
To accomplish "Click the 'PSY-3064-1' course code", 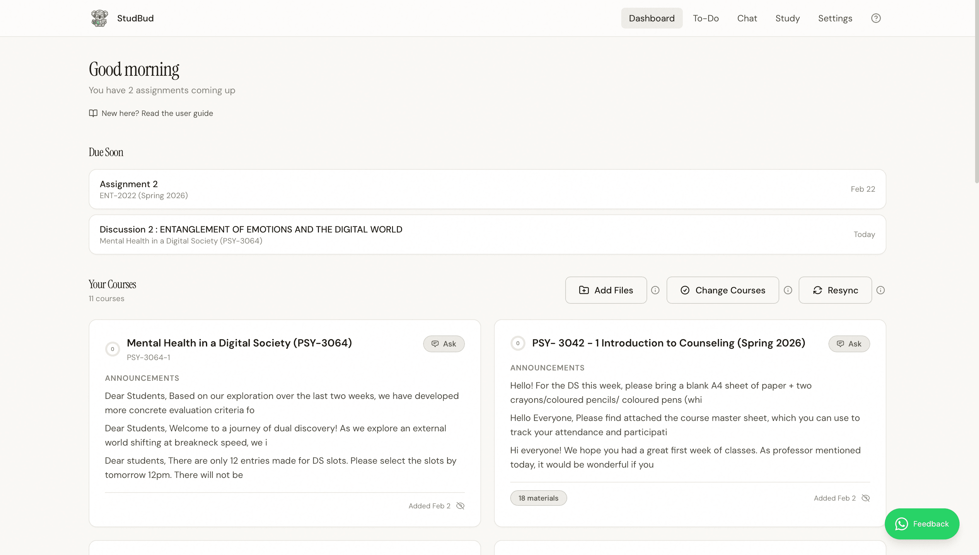I will 149,357.
